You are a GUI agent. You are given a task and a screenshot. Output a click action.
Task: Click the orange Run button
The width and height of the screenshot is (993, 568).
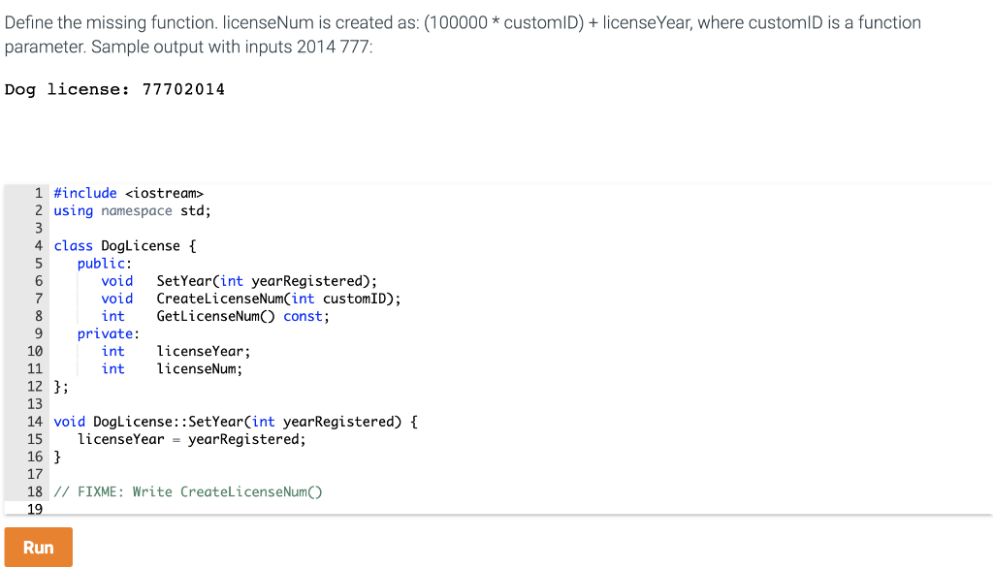tap(38, 547)
